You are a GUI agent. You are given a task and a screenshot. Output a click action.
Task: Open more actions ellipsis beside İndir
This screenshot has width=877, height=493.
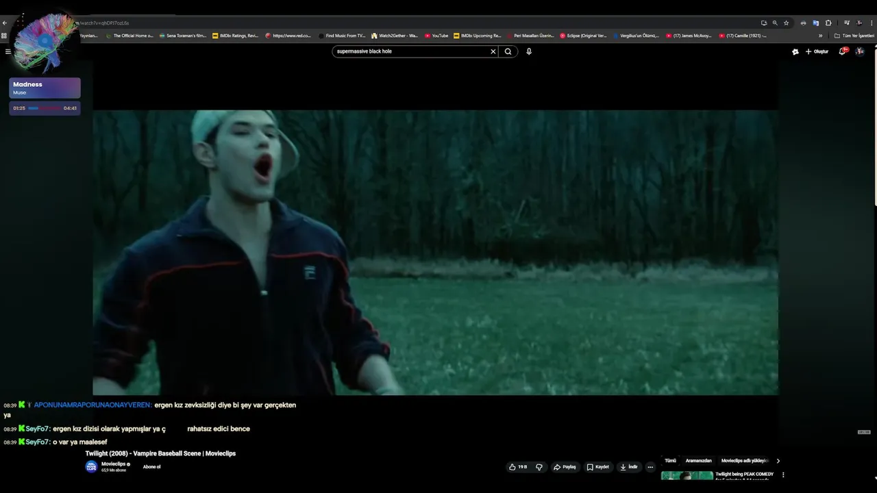click(650, 467)
